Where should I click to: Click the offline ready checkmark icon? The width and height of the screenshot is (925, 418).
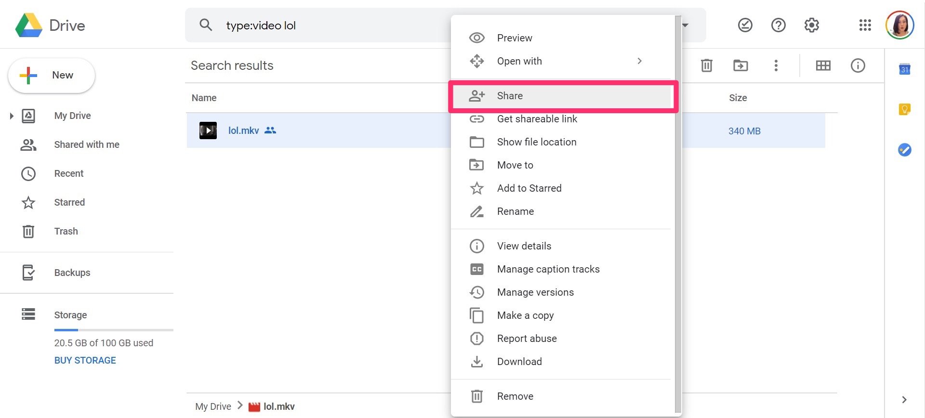coord(745,25)
